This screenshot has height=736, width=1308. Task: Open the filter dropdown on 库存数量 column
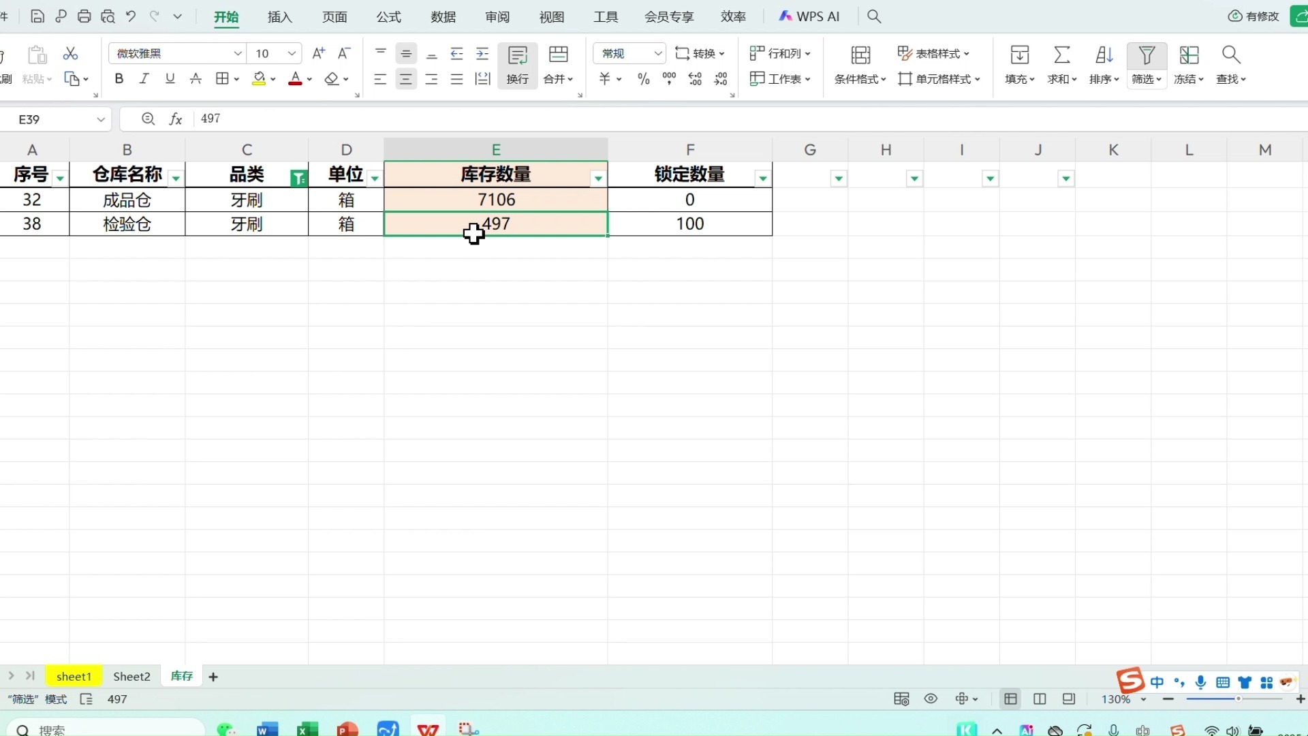597,177
